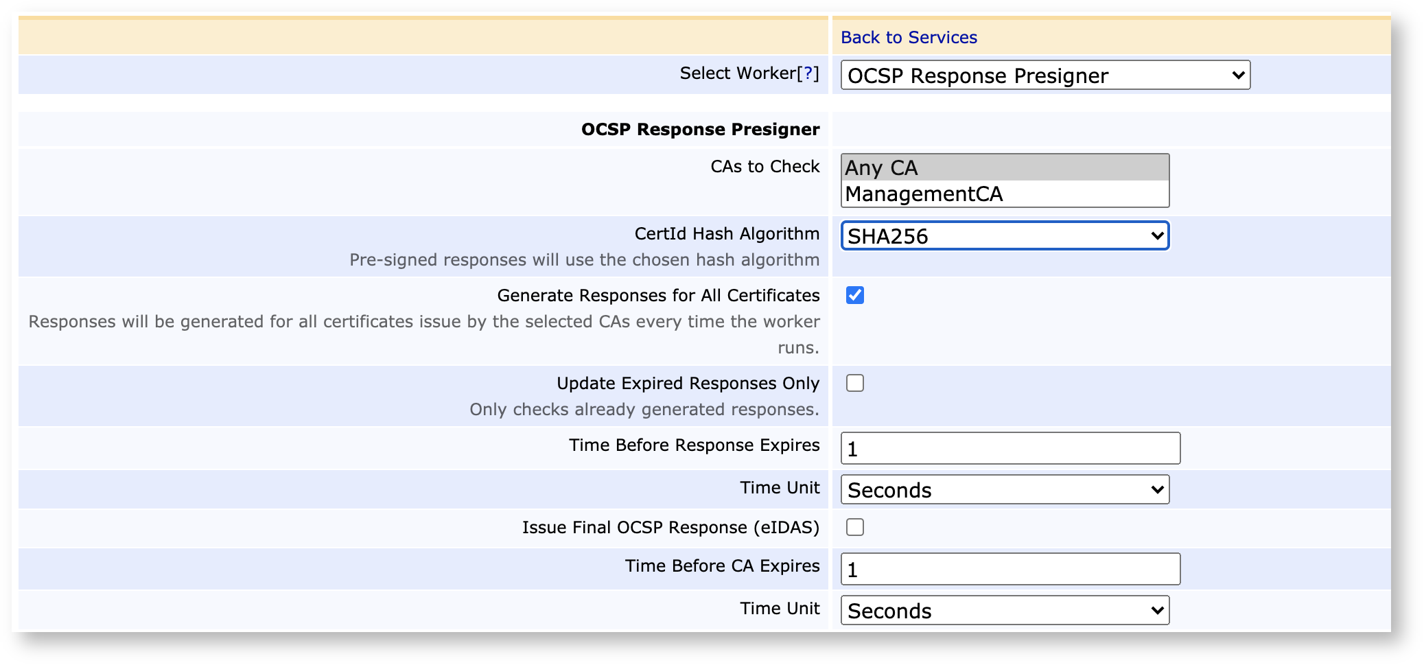
Task: Click the Update Expired Responses Only label
Action: (x=687, y=383)
